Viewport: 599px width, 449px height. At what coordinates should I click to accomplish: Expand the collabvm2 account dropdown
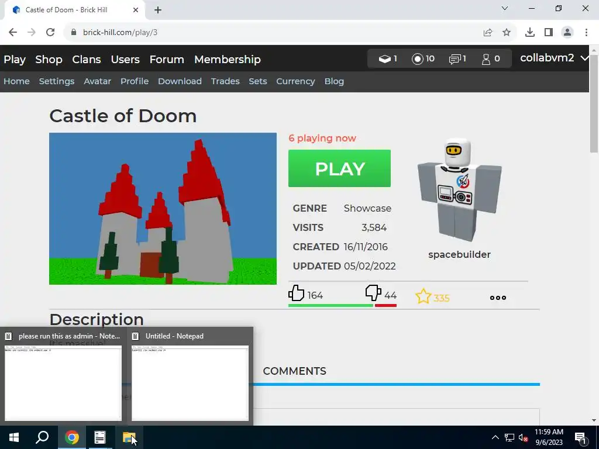[554, 58]
